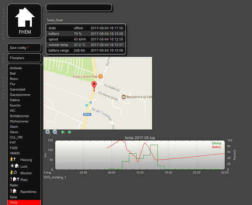Open the Raumklima room link
252x205 pixels.
click(28, 192)
